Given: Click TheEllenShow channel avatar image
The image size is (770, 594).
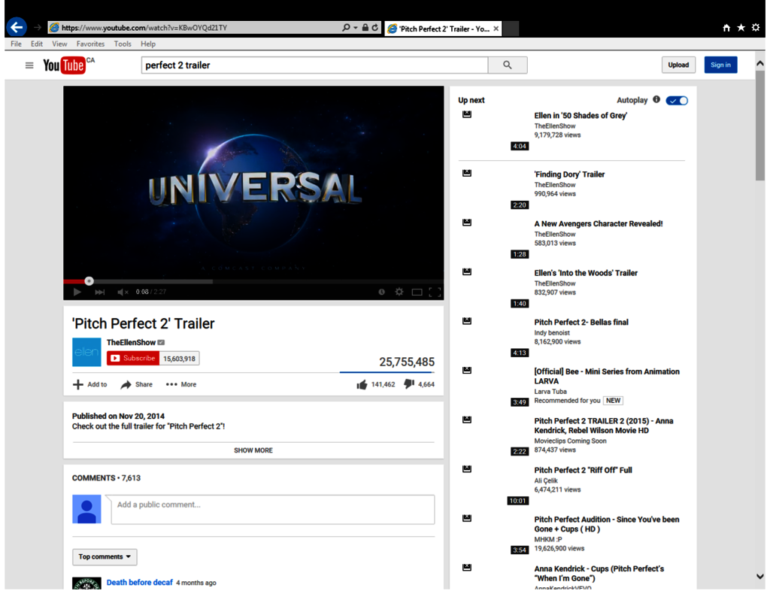Looking at the screenshot, I should pyautogui.click(x=86, y=352).
